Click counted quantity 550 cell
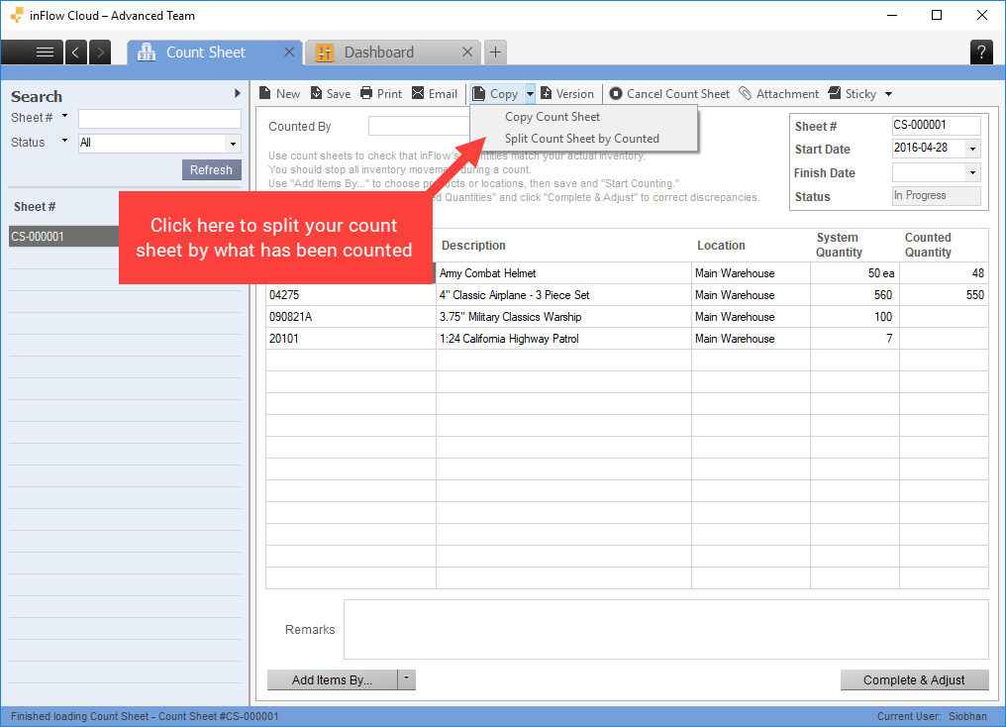This screenshot has height=727, width=1006. (x=944, y=295)
